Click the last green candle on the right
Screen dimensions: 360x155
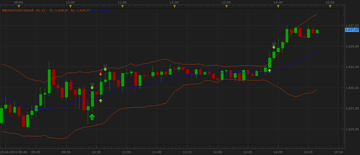(317, 31)
